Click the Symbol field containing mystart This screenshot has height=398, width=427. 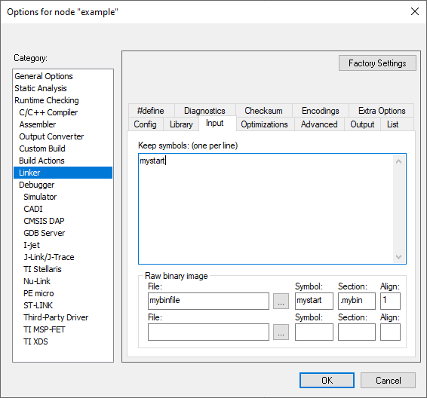(x=314, y=301)
